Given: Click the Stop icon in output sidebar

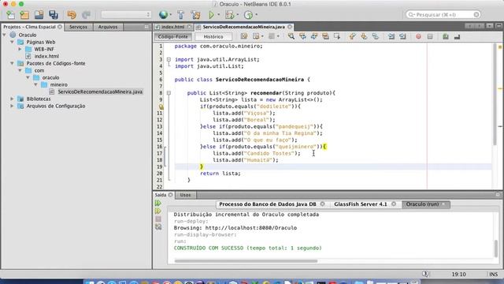Looking at the screenshot, I should (158, 219).
